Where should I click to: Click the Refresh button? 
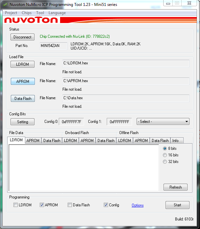click(175, 187)
